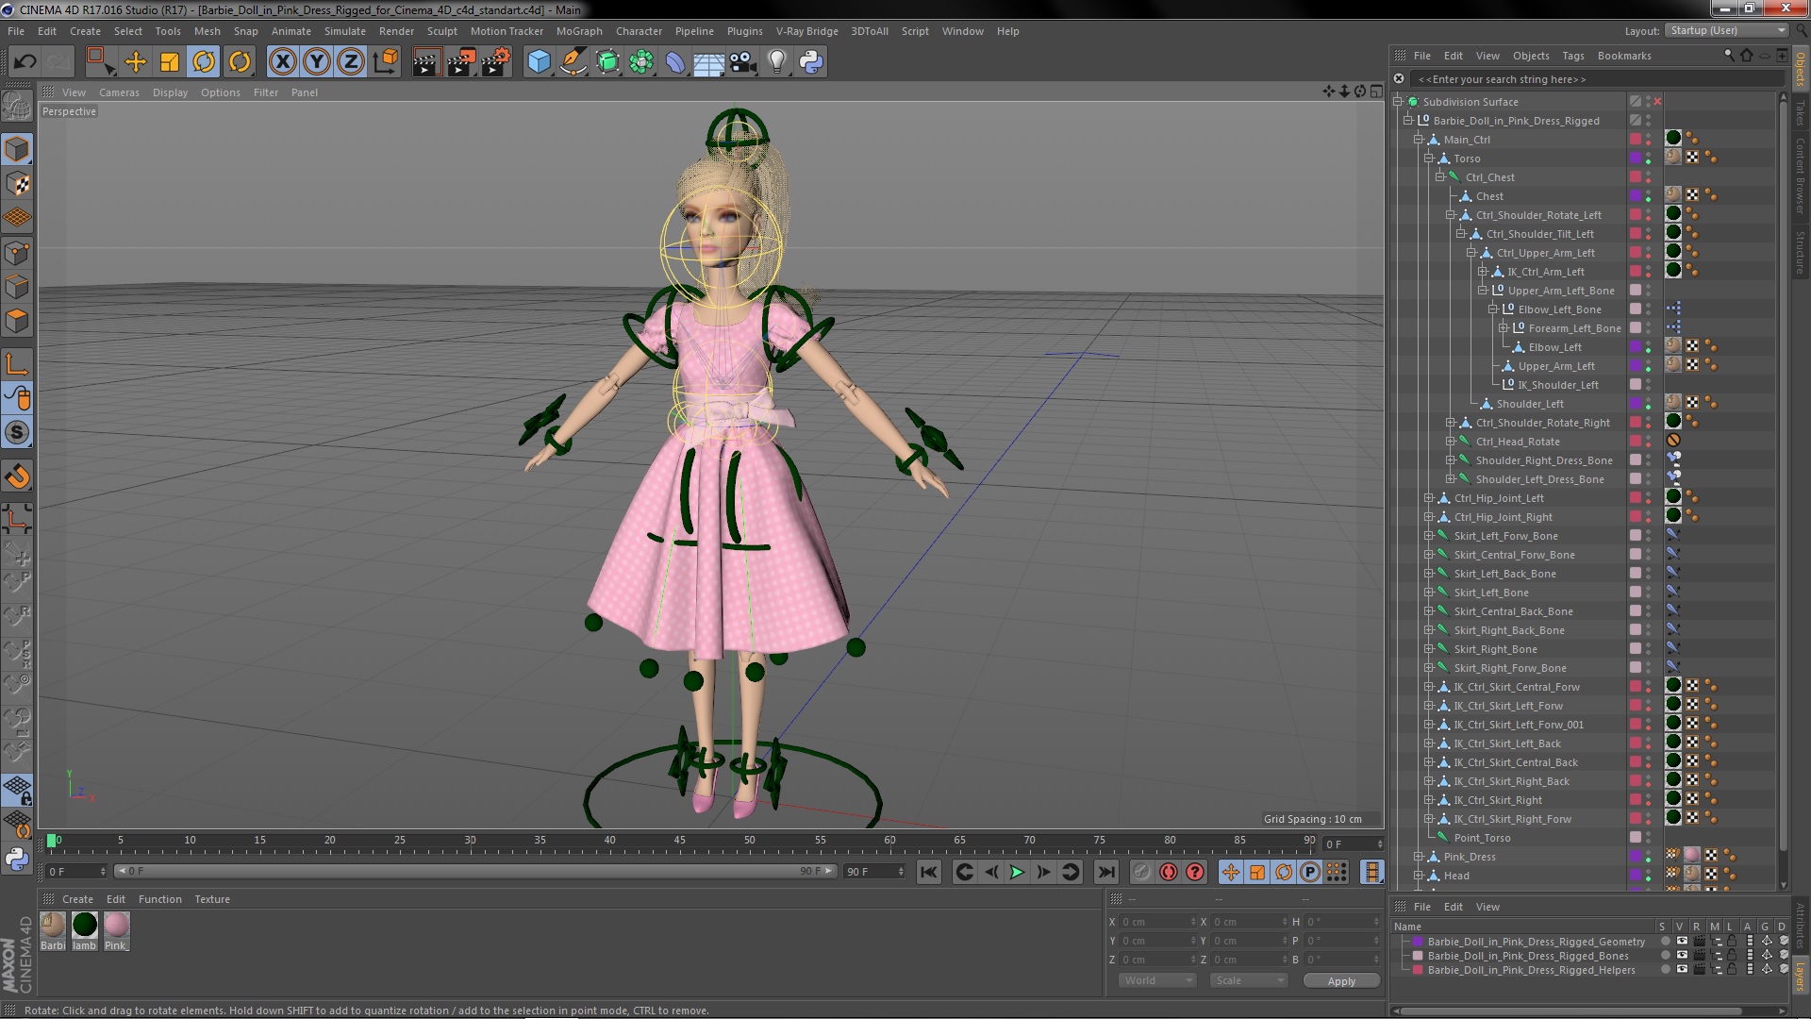Viewport: 1811px width, 1019px height.
Task: Switch to Polygons mode
Action: [17, 321]
